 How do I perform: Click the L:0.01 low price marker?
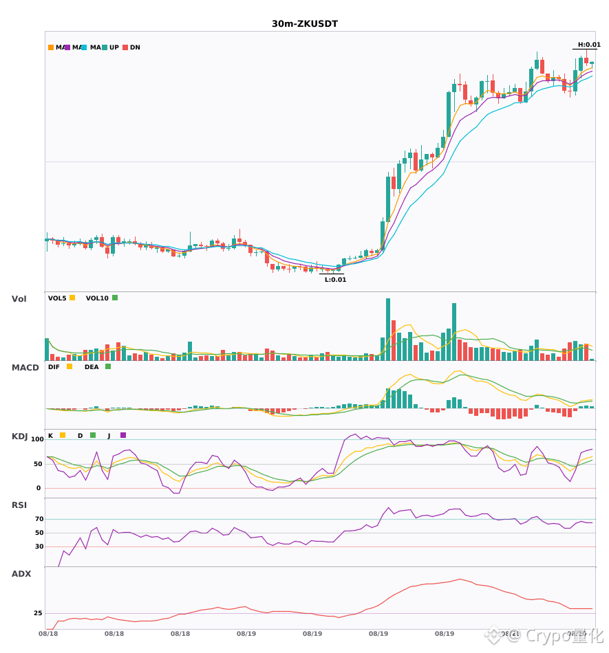pyautogui.click(x=336, y=280)
